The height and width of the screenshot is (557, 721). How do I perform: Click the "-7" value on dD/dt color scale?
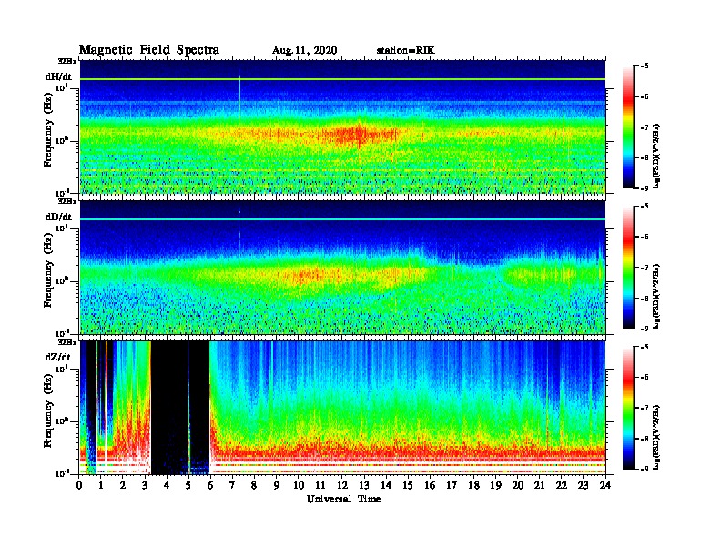pos(645,268)
